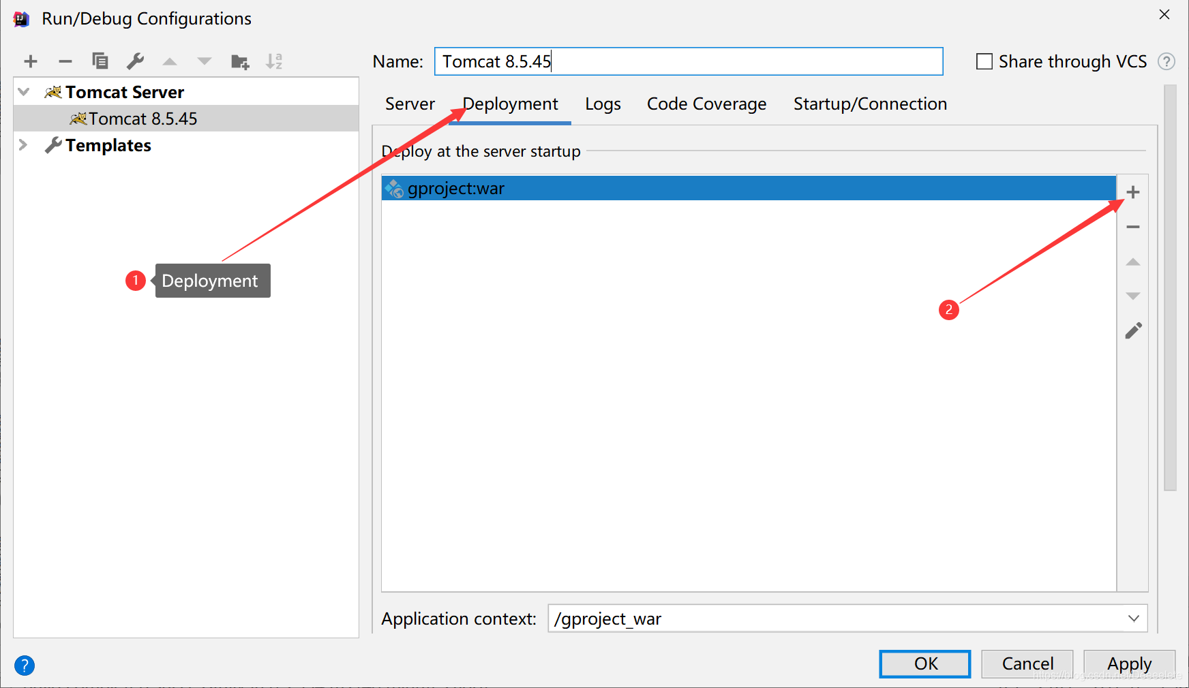The height and width of the screenshot is (688, 1189).
Task: Select the gproject:war deployment row
Action: 749,189
